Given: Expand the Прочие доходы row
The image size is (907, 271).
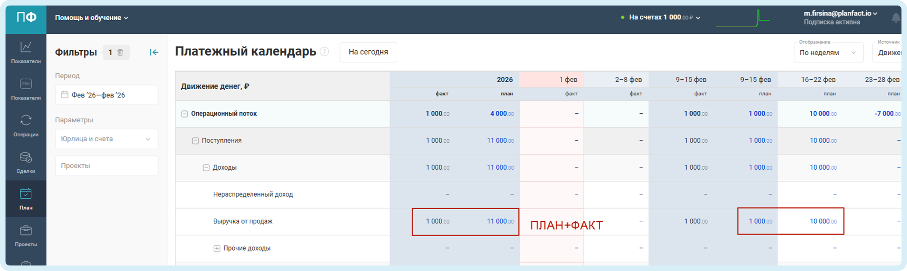Looking at the screenshot, I should tap(217, 249).
